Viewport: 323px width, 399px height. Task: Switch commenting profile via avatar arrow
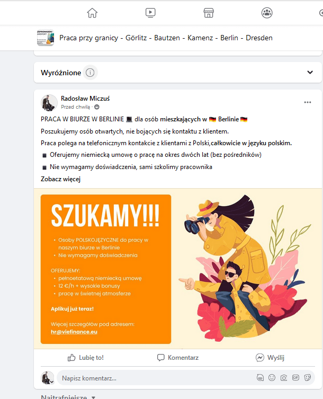click(x=52, y=382)
